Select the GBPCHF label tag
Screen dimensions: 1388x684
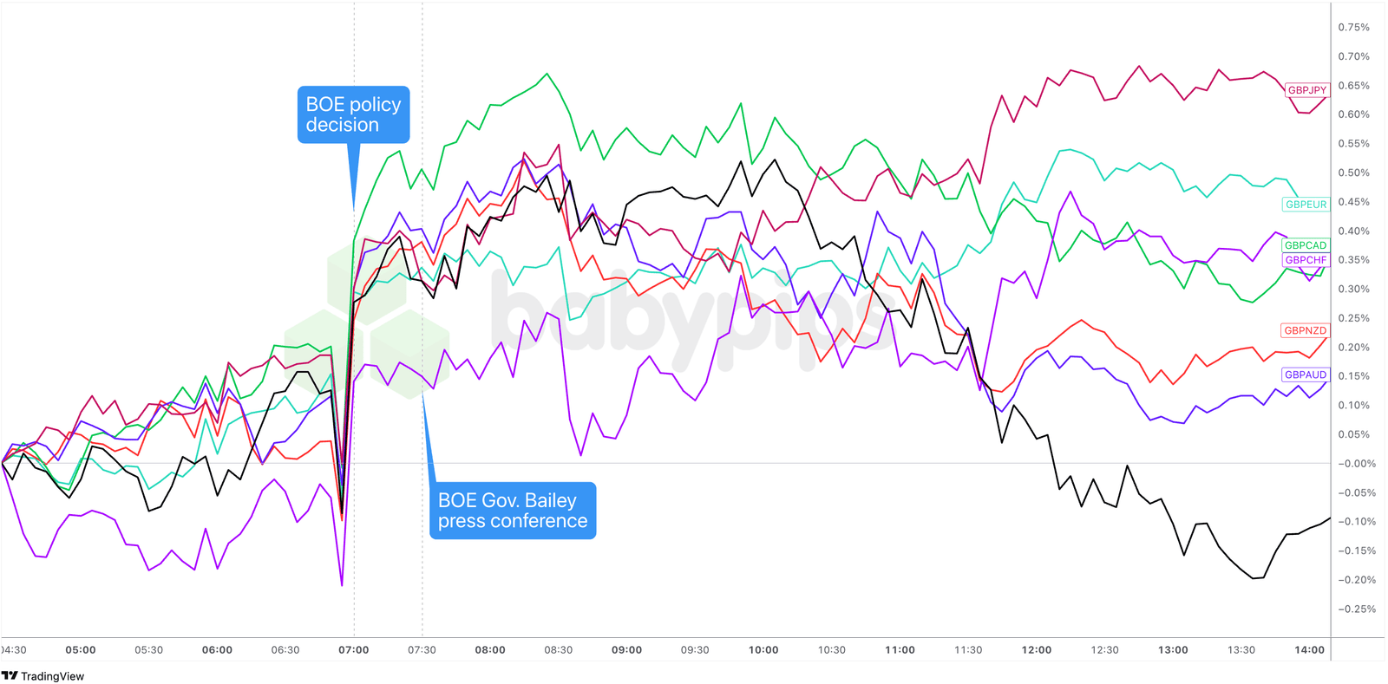1306,260
